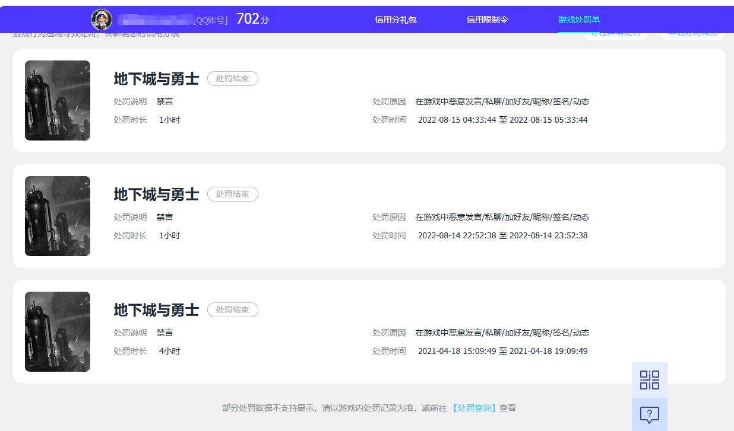Click 处罚结束 badge in 2022-08-15 card
734x431 pixels.
pyautogui.click(x=233, y=78)
